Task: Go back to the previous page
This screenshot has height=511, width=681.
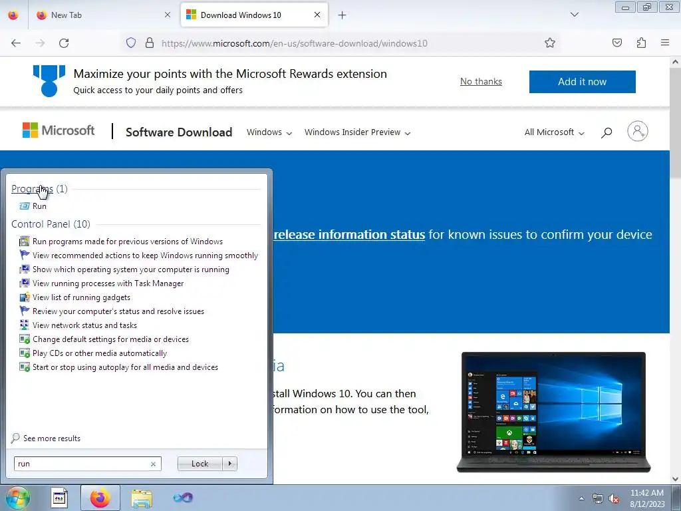Action: point(16,43)
